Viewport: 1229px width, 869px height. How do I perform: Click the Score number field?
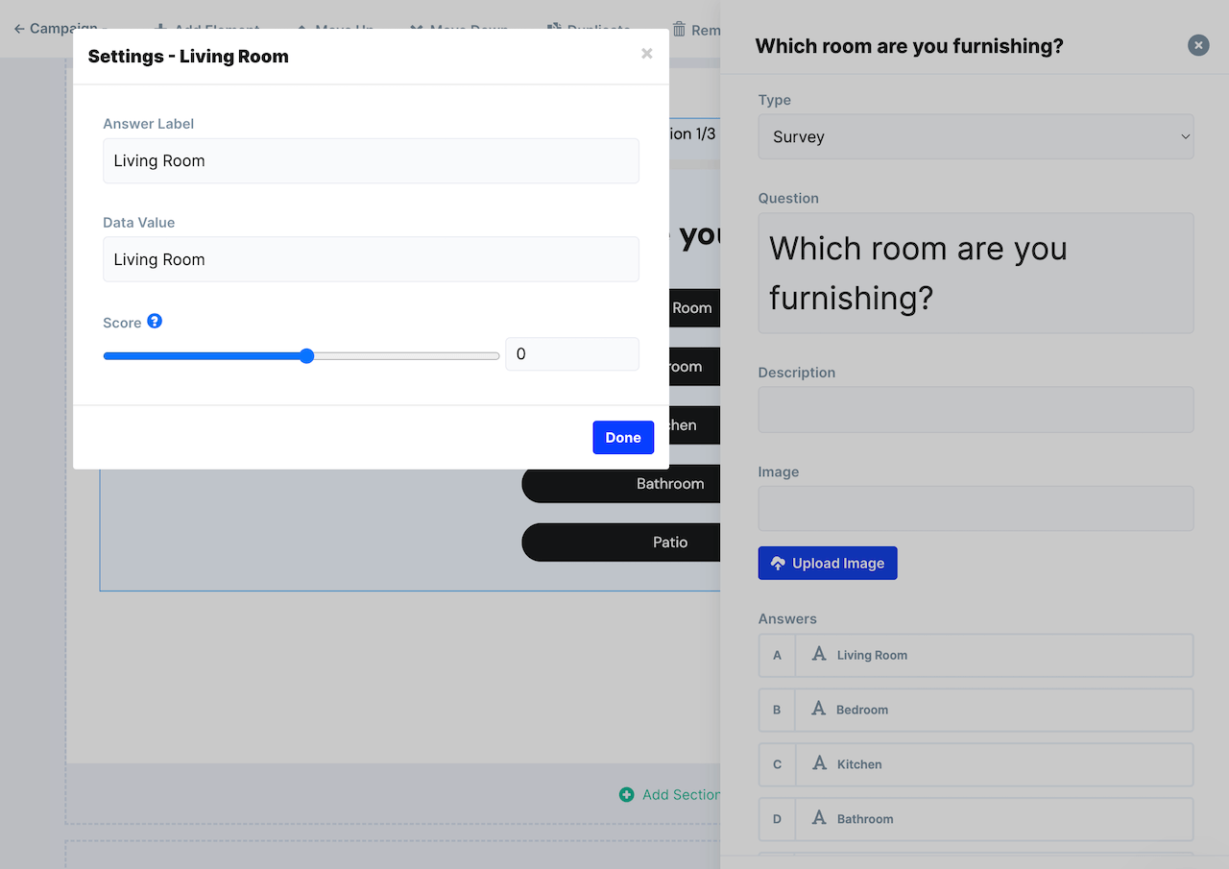click(572, 353)
